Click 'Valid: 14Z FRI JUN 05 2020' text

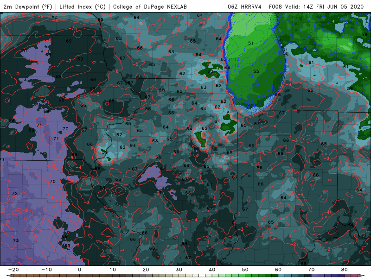tap(324, 6)
